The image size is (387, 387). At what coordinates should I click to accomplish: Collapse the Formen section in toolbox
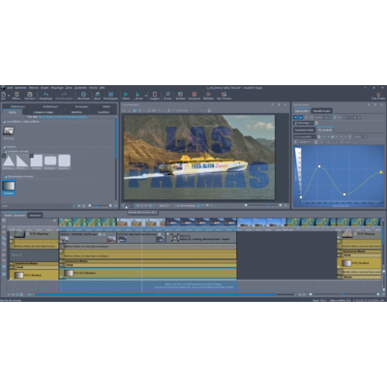click(x=5, y=147)
